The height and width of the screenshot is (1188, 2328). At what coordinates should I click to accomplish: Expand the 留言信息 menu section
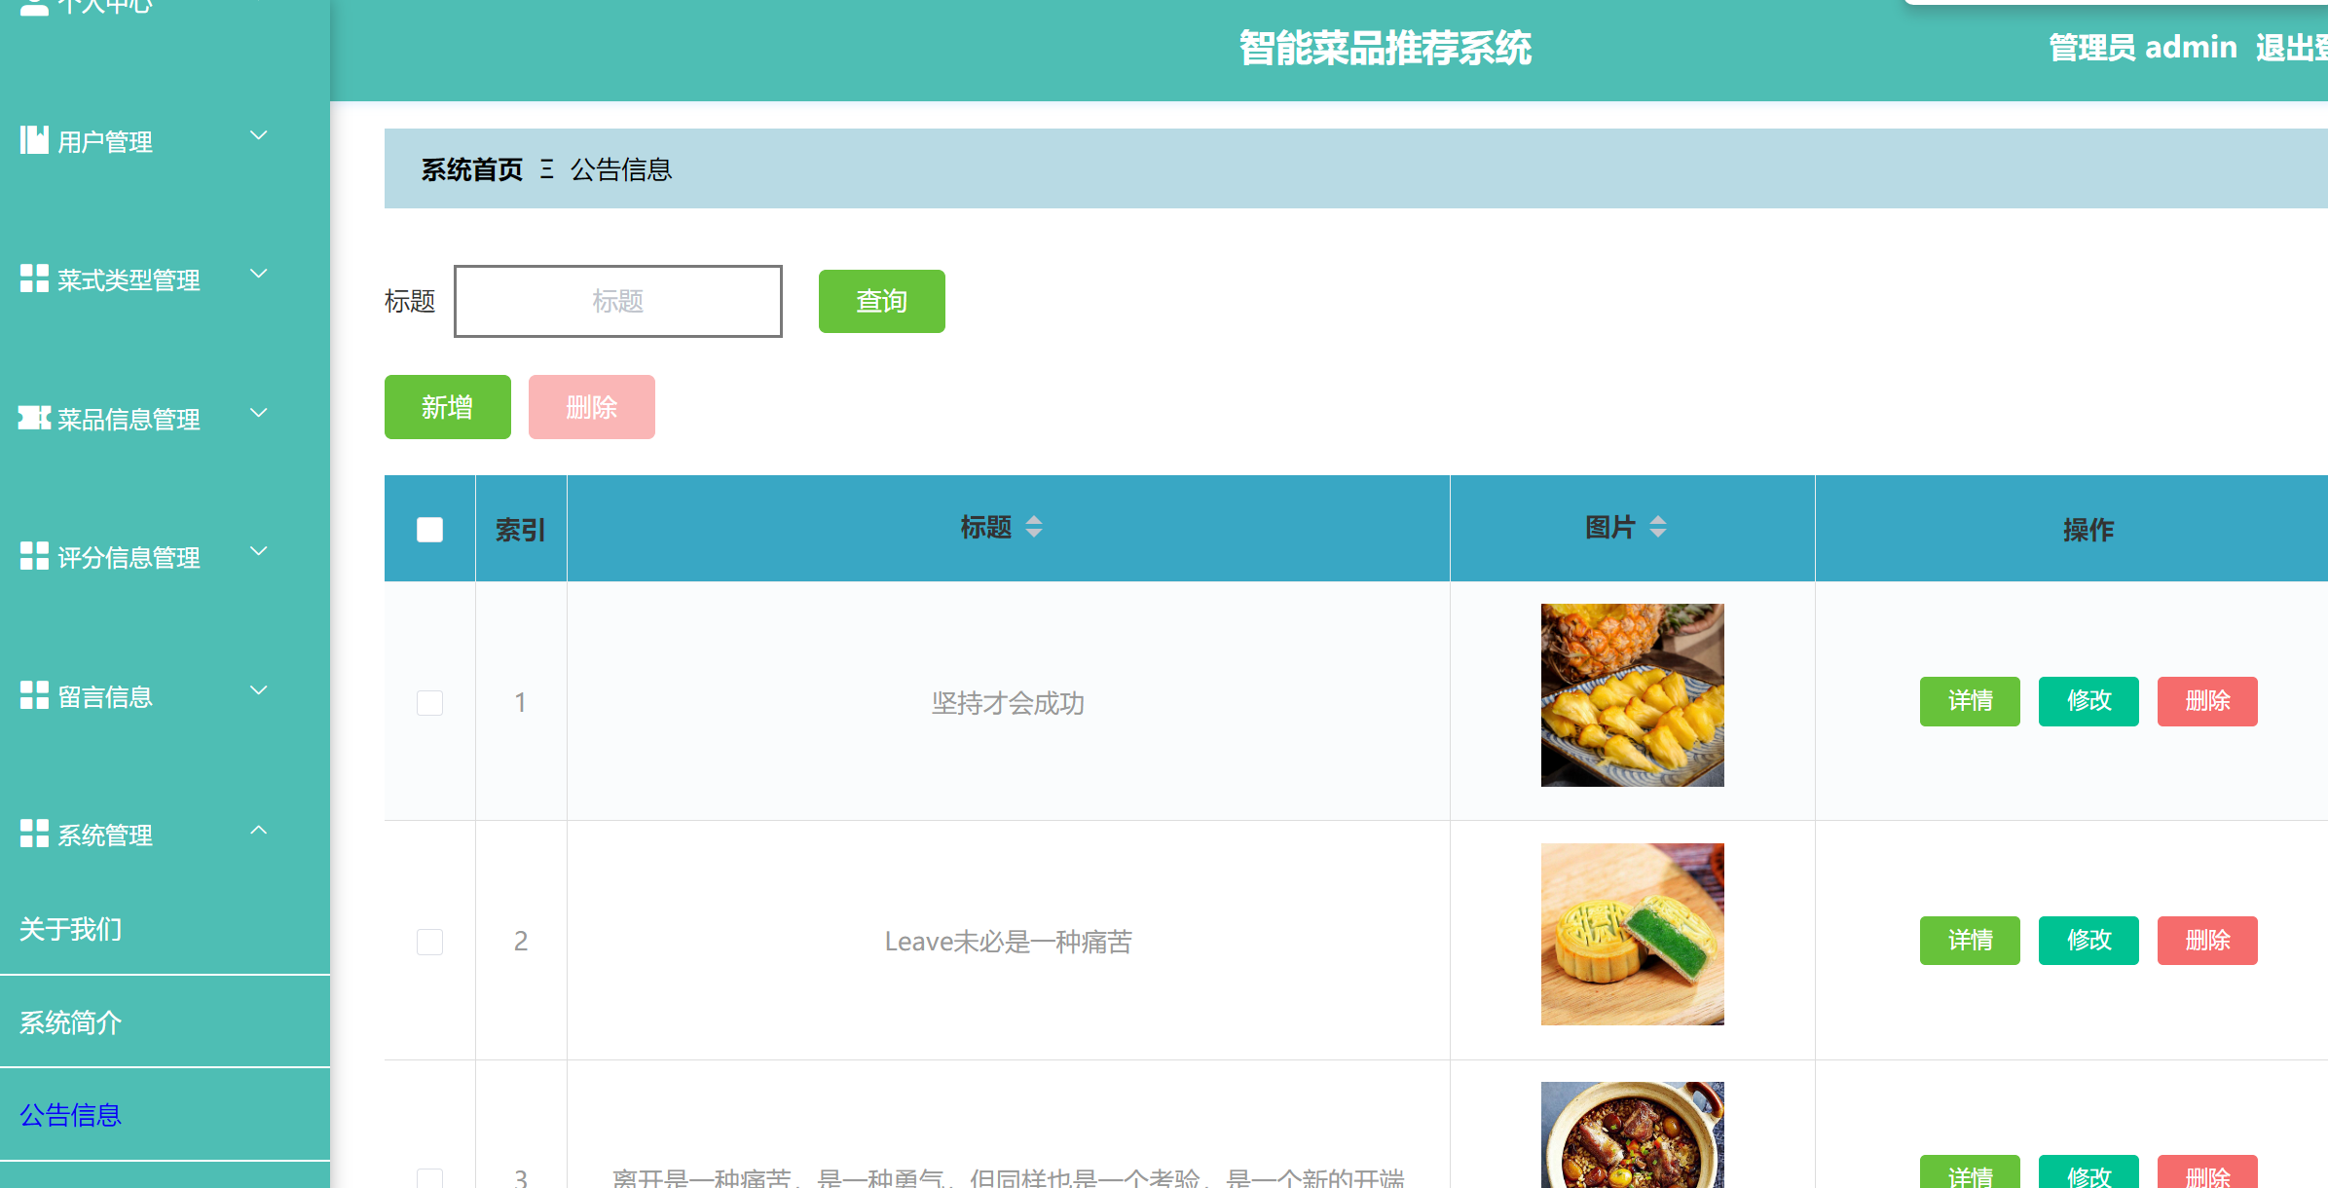point(258,690)
